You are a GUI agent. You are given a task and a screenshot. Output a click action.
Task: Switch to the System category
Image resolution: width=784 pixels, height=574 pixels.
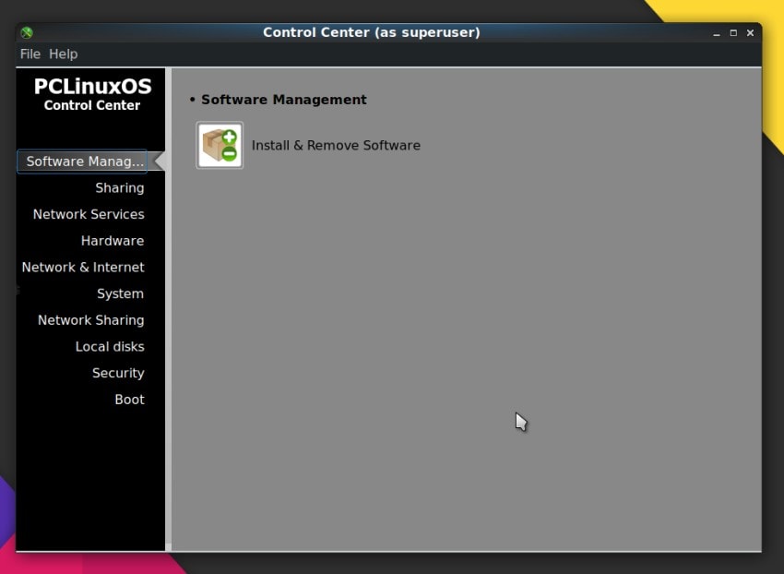pyautogui.click(x=120, y=293)
